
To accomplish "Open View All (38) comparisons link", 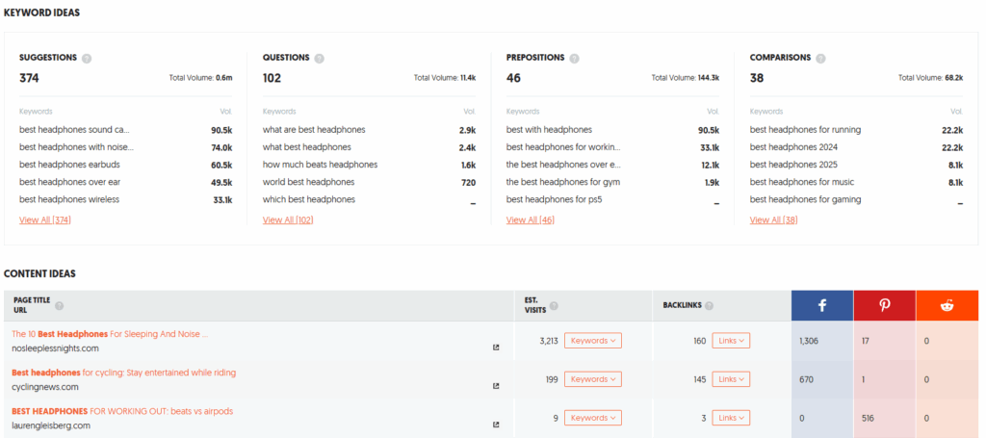I will point(773,219).
